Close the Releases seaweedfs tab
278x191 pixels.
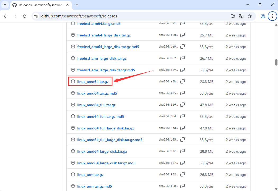click(x=67, y=5)
